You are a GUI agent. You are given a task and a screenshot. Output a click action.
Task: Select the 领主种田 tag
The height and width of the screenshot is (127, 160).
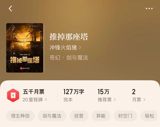(20, 116)
